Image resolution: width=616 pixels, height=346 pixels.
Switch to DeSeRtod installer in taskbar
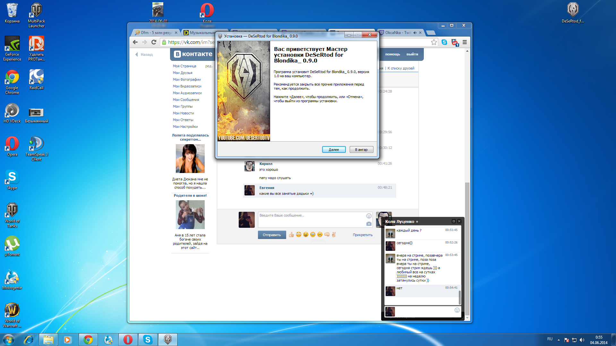[x=167, y=340]
